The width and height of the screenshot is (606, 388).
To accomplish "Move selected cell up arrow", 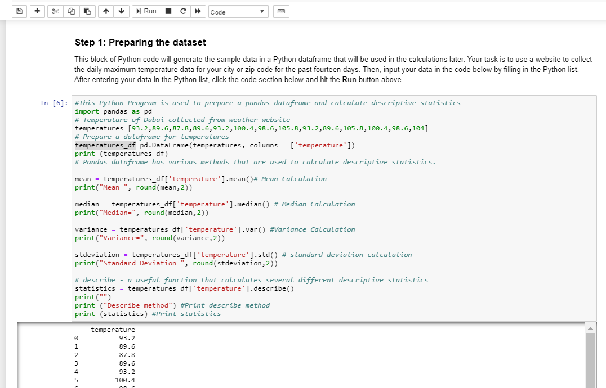I will click(x=106, y=12).
